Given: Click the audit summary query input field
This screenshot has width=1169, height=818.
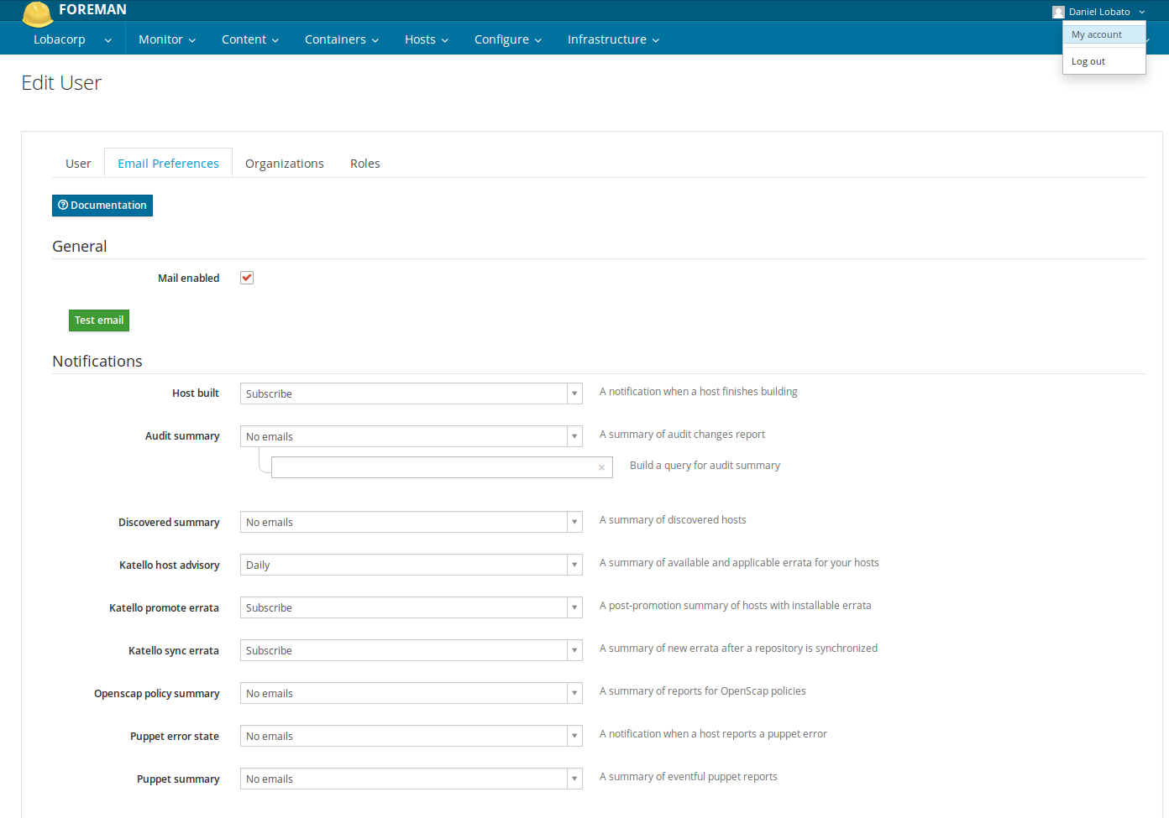Looking at the screenshot, I should [432, 467].
